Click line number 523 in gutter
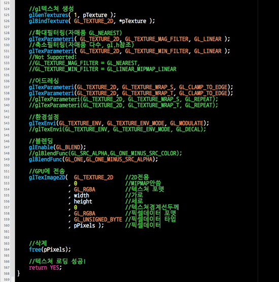The height and width of the screenshot is (282, 279). (7, 3)
